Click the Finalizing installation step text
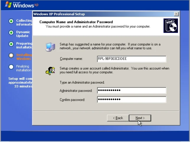190x142 pixels. click(x=24, y=68)
